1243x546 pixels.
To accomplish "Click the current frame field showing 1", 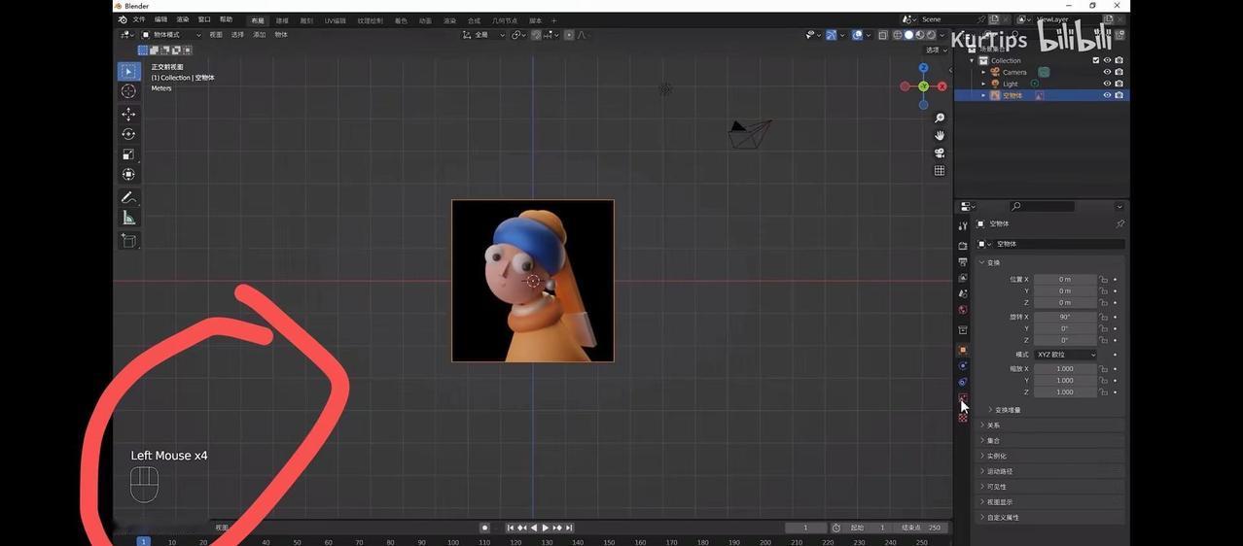I will (x=805, y=528).
